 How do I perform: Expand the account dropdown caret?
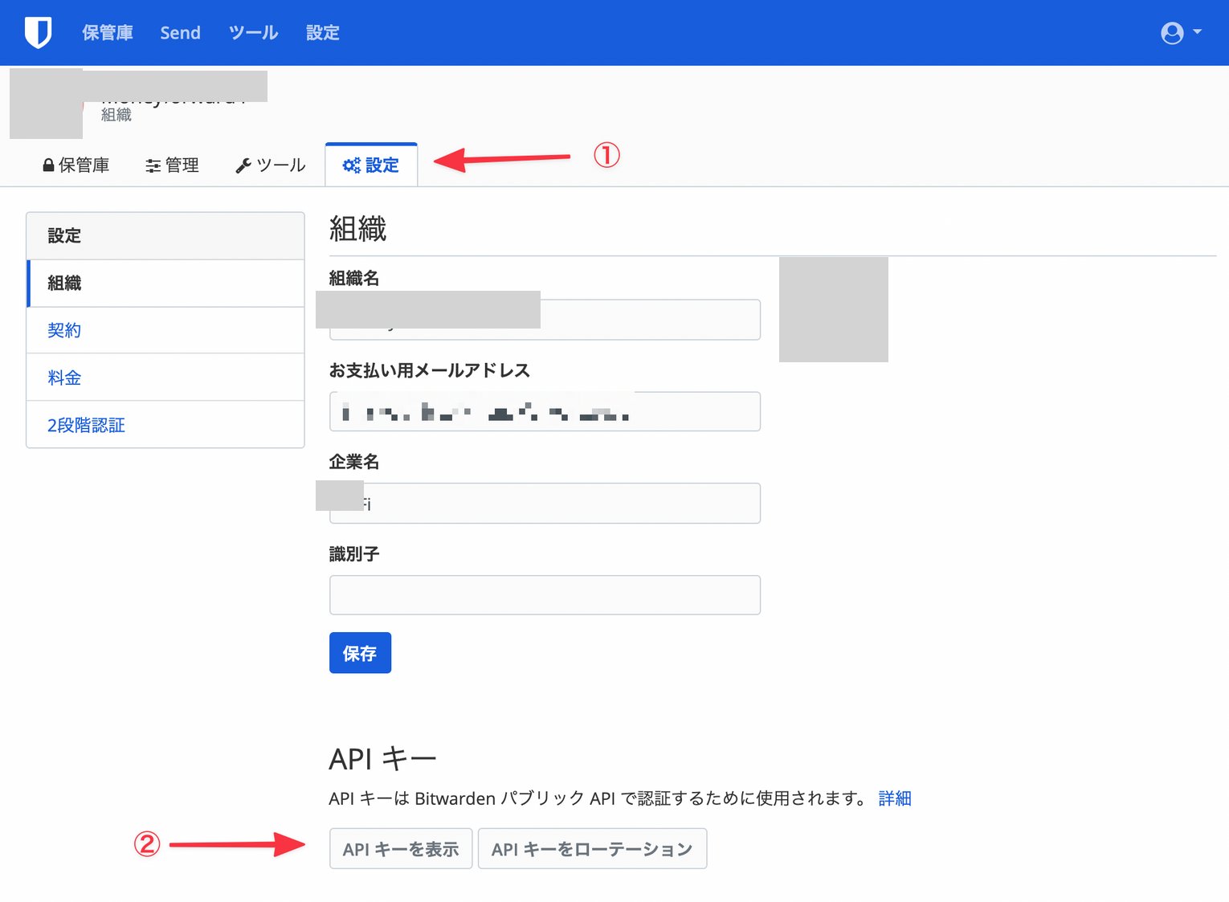pyautogui.click(x=1197, y=32)
